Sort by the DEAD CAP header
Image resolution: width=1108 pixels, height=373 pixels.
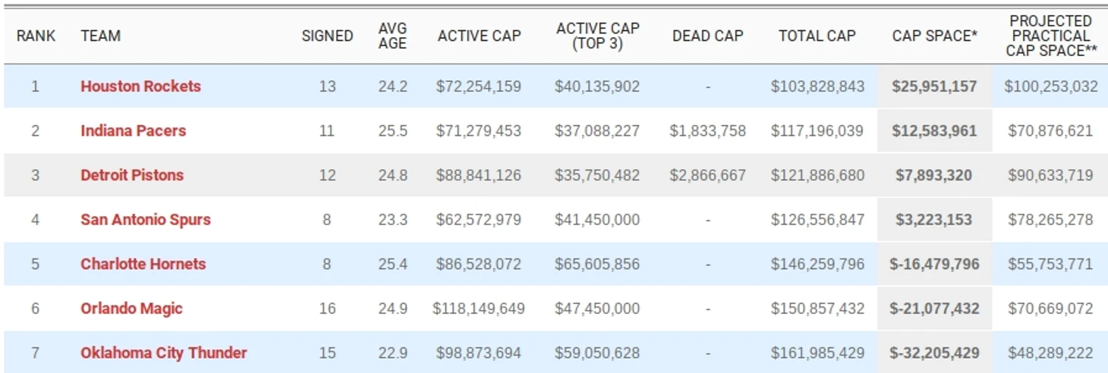[707, 36]
